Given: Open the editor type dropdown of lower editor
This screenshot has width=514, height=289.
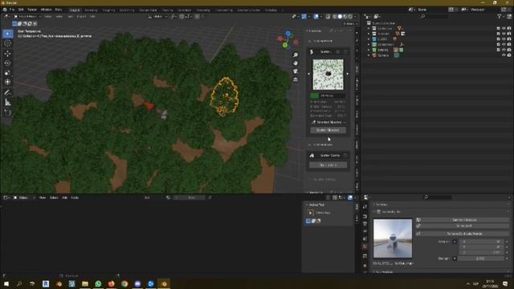Looking at the screenshot, I should (x=6, y=197).
